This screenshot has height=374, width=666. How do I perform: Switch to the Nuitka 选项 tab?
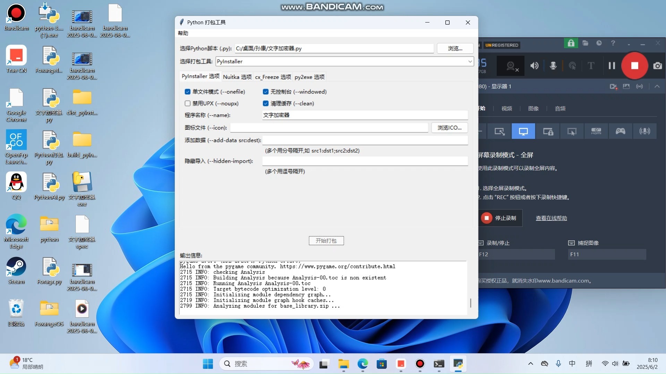237,77
